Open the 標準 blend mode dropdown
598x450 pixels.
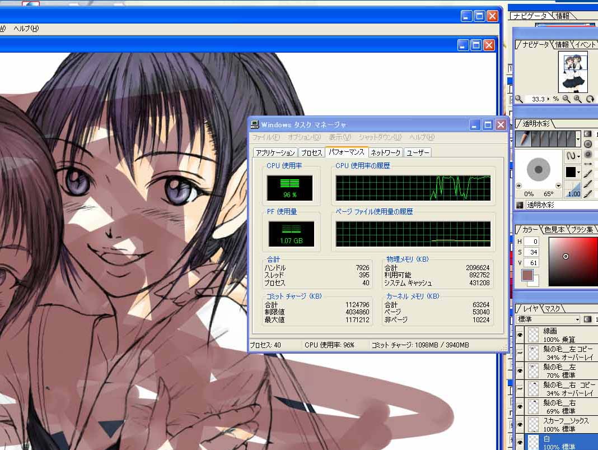coord(548,319)
